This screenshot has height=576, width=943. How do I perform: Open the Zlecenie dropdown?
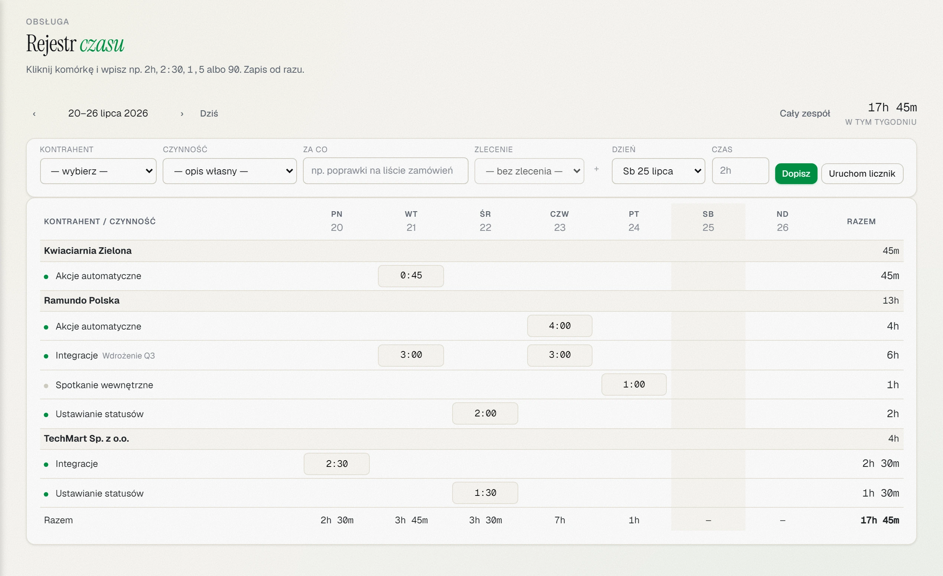click(529, 171)
